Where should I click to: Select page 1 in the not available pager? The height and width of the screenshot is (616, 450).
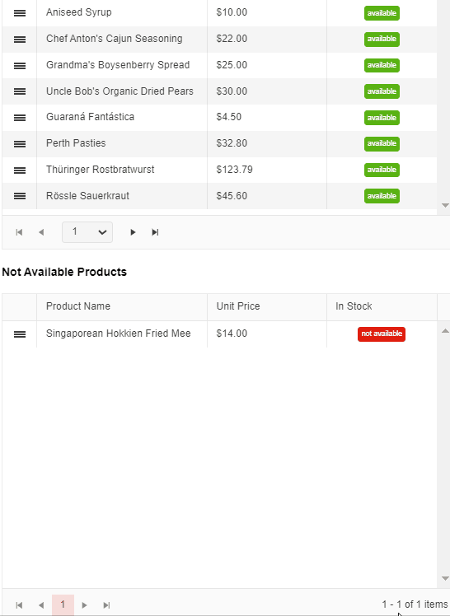[x=63, y=605]
